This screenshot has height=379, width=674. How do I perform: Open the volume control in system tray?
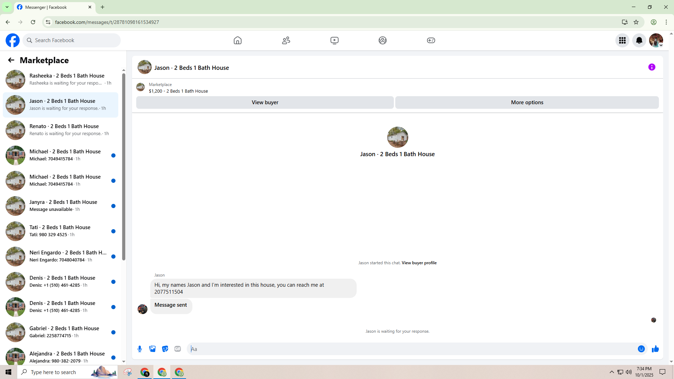629,372
